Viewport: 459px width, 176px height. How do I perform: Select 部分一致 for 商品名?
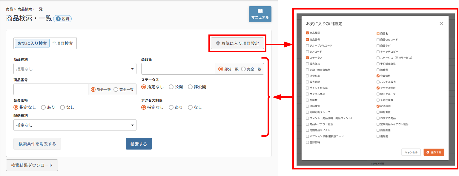click(x=221, y=69)
